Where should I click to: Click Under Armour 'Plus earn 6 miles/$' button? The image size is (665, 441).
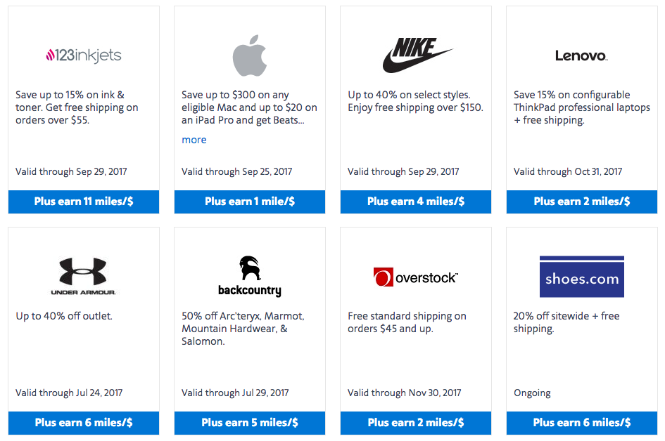(x=84, y=423)
